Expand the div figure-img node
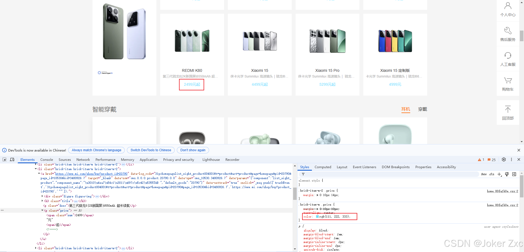Screen dimensions: 524x252 pyautogui.click(x=42, y=196)
